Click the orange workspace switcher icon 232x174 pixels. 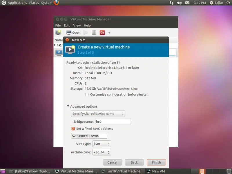tap(202, 171)
